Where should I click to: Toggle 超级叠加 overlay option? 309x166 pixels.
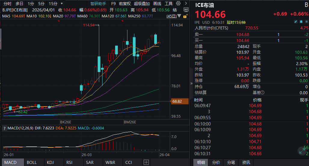[x=142, y=4]
